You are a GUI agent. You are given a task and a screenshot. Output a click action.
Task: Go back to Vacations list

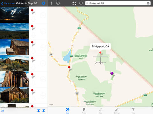pyautogui.click(x=8, y=3)
